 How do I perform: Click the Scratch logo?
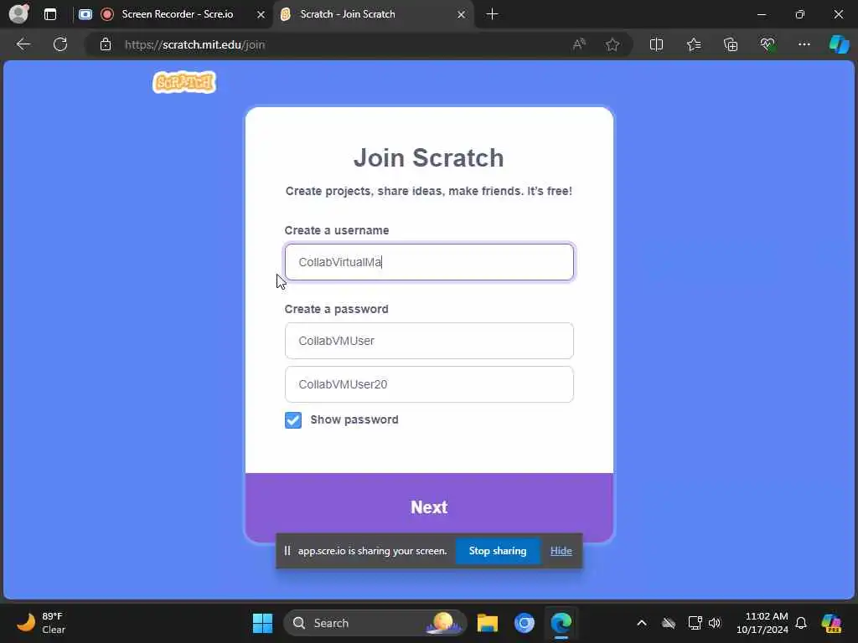(x=184, y=83)
